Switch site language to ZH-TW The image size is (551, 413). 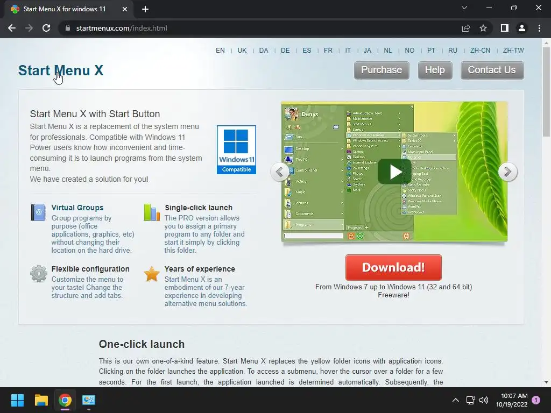coord(513,50)
